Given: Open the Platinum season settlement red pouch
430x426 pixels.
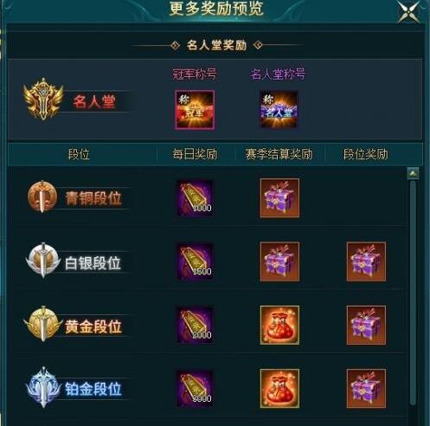Looking at the screenshot, I should click(279, 389).
